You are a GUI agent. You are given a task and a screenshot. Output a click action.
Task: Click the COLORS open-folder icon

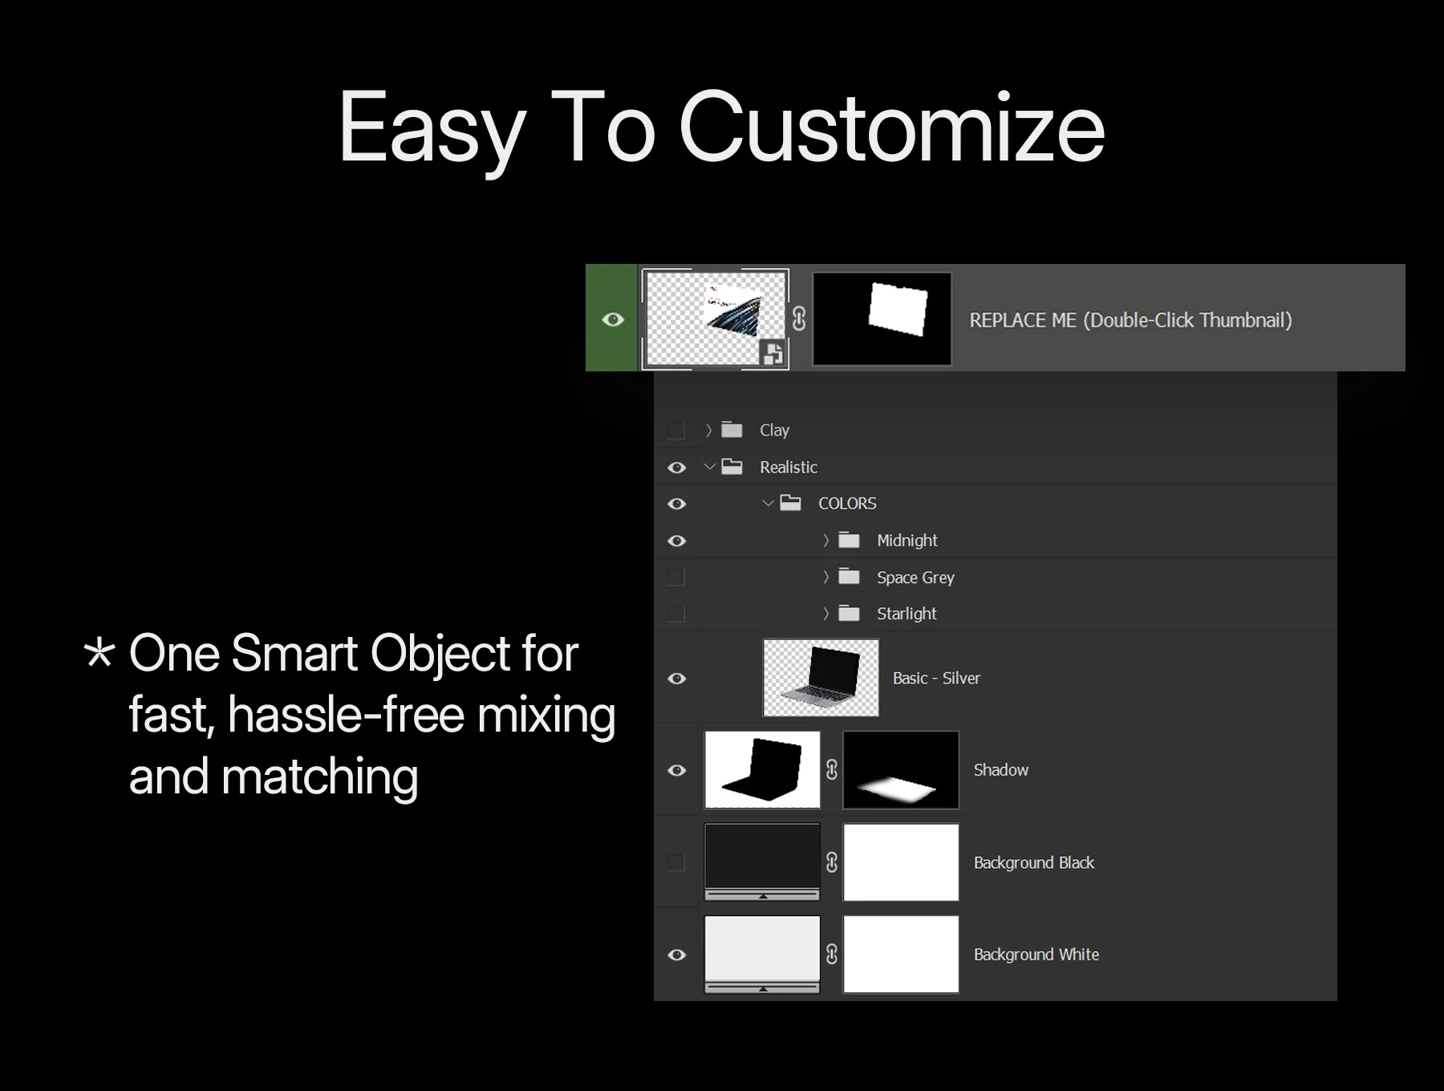tap(790, 503)
